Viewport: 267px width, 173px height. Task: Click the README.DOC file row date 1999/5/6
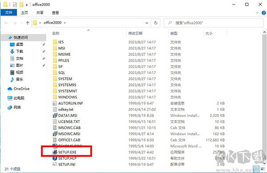[141, 146]
